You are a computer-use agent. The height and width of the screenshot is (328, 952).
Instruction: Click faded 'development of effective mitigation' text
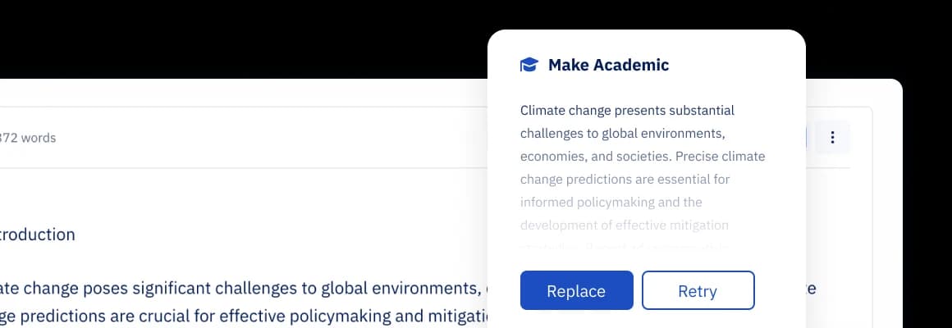click(x=624, y=225)
